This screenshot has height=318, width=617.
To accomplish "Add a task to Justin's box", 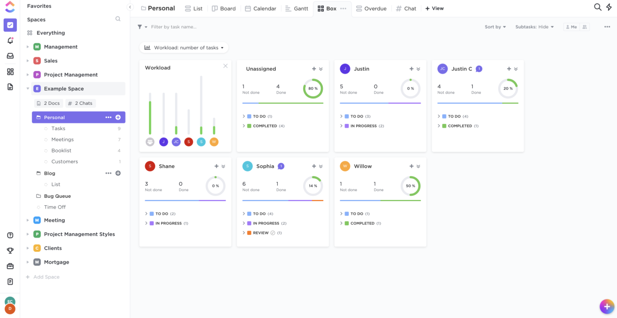I will (x=411, y=69).
